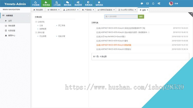Select the 行业信息 category link
This screenshot has width=193, height=108.
click(43, 36)
